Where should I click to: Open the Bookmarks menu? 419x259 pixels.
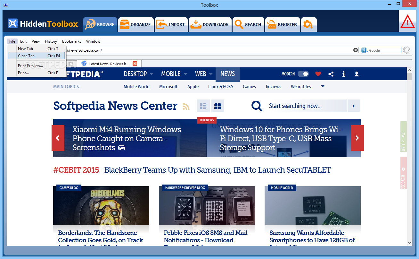click(72, 41)
